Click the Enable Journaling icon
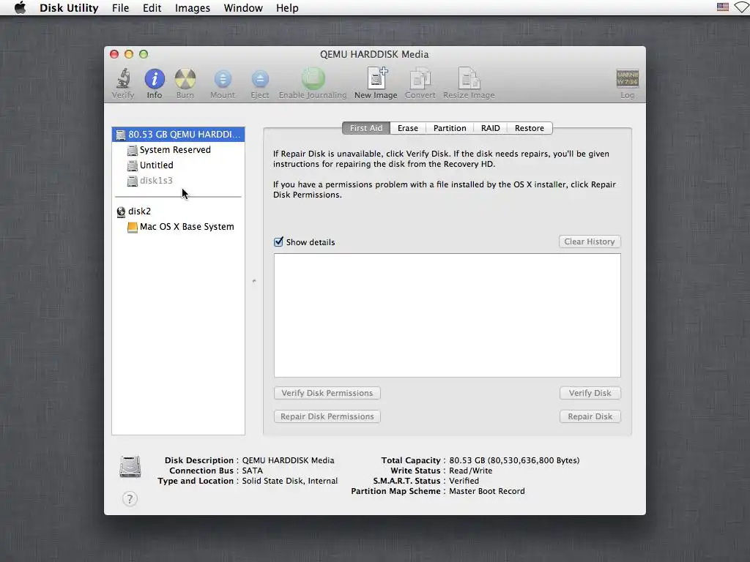Viewport: 750px width, 562px height. click(x=313, y=78)
